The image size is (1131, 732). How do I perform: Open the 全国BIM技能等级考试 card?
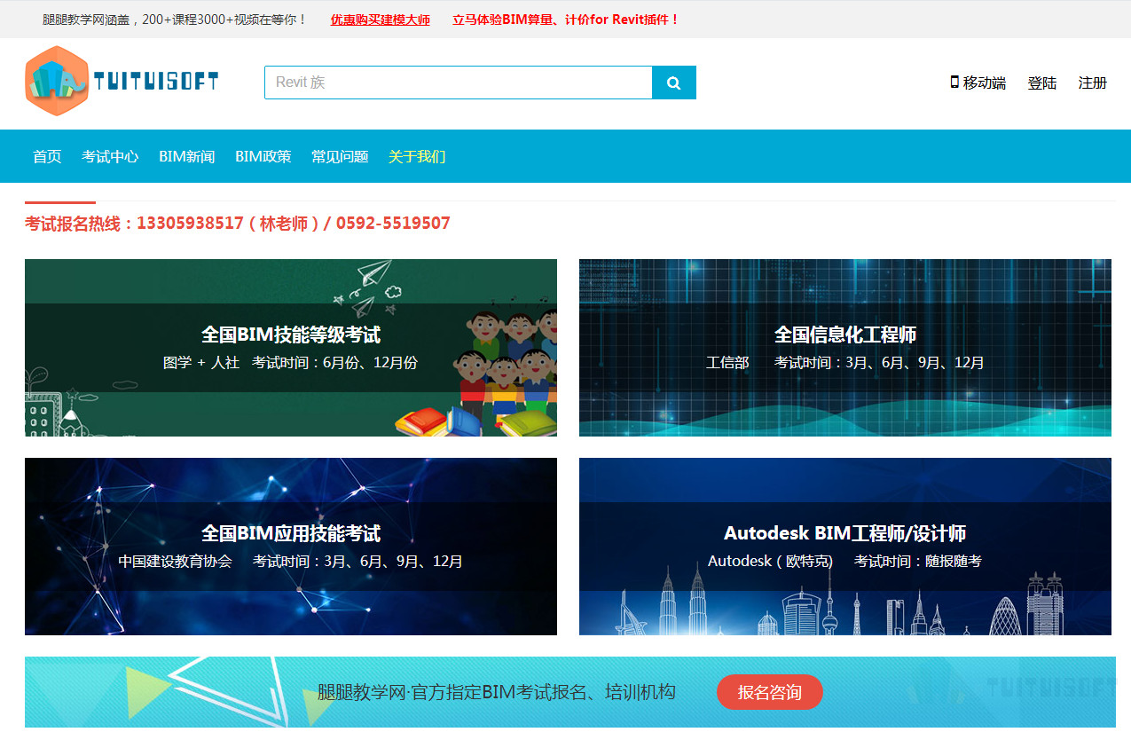(x=291, y=348)
